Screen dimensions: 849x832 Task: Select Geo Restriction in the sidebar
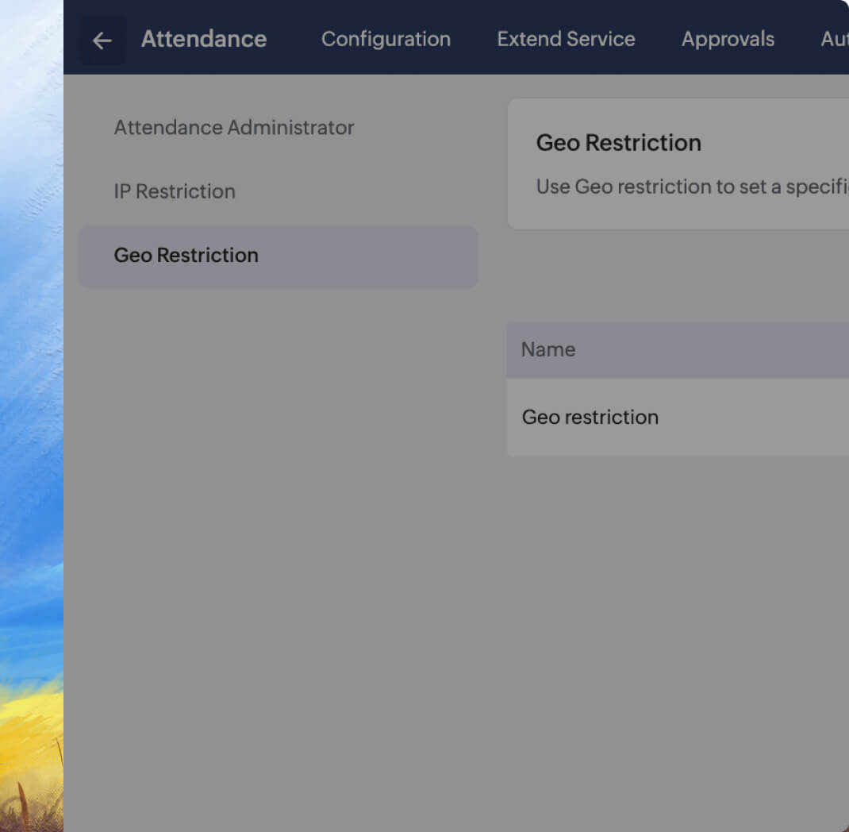point(186,255)
